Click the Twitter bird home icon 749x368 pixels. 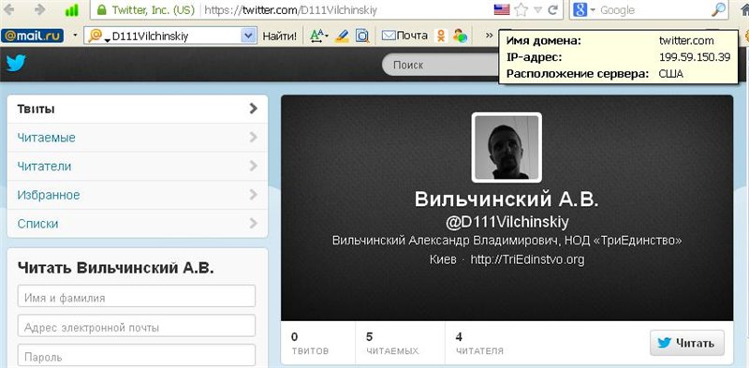[16, 64]
